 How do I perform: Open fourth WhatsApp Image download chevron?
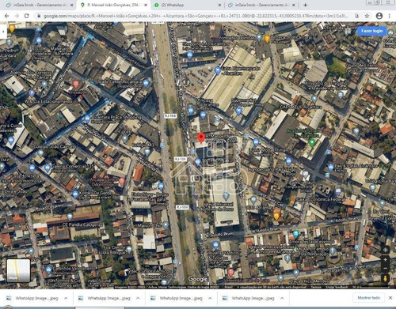tap(282, 298)
